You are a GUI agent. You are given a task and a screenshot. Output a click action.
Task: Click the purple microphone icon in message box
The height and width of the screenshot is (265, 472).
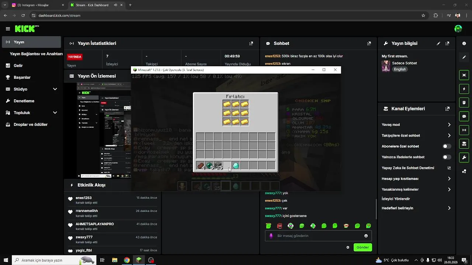coord(271,236)
